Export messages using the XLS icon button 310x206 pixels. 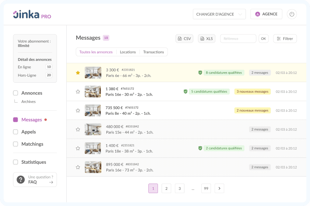207,39
